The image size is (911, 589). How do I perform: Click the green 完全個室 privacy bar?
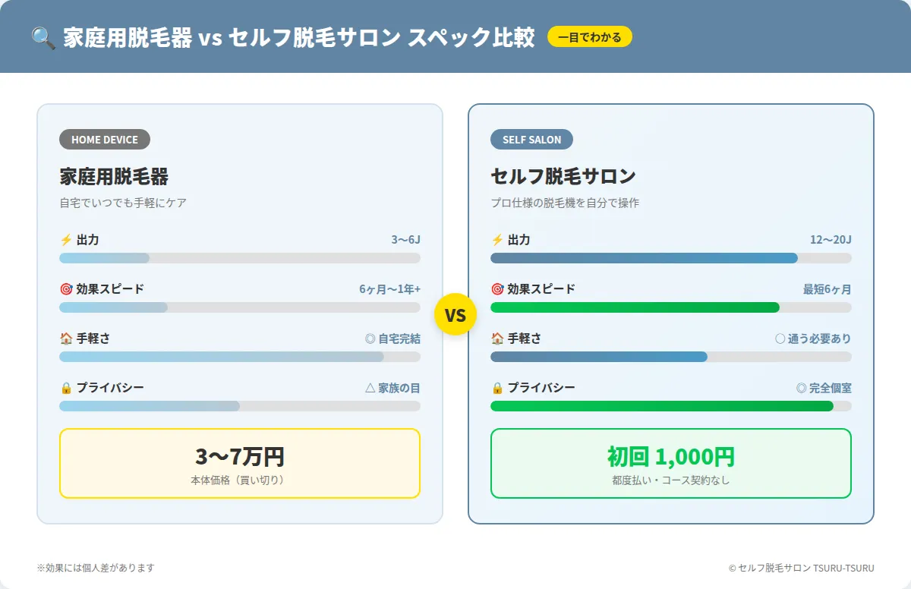coord(671,406)
